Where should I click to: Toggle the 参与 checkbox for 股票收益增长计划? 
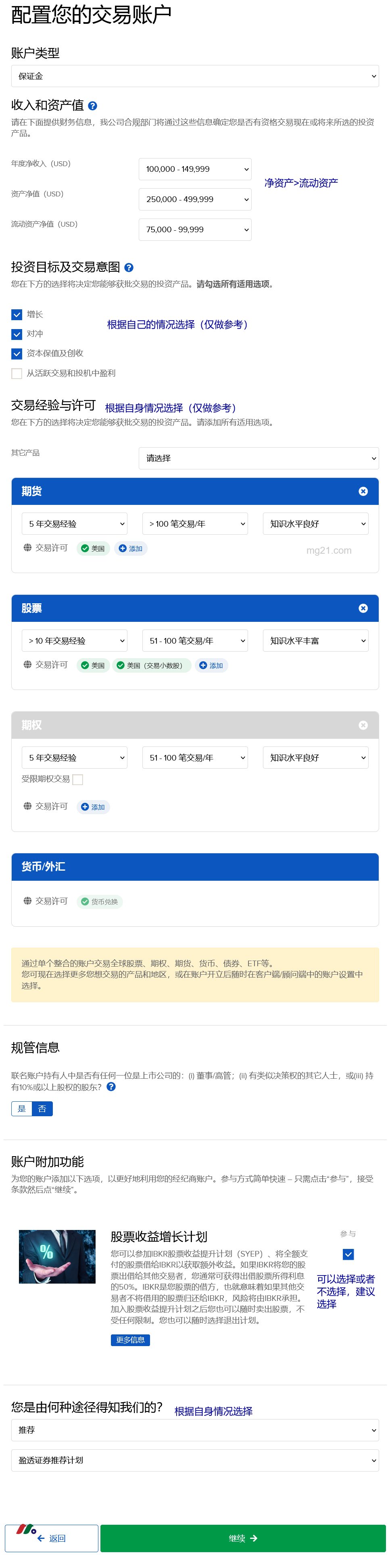point(348,1255)
